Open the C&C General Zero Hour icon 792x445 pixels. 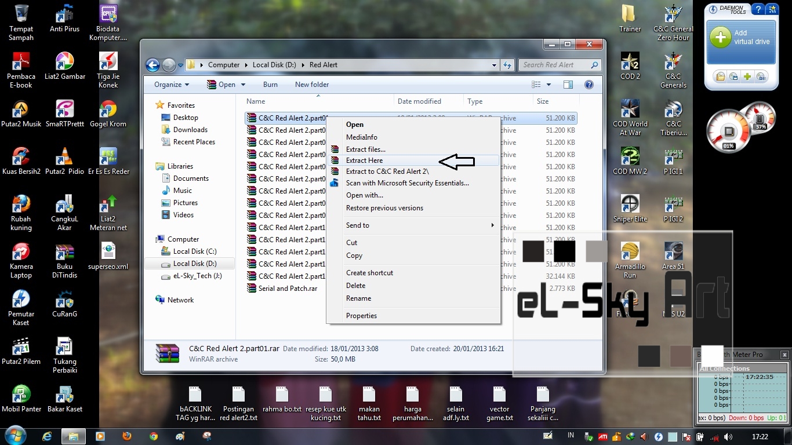[673, 22]
